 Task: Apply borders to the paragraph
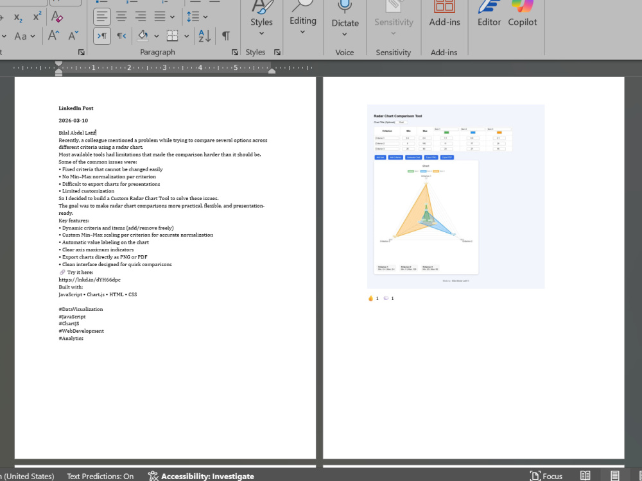[172, 36]
